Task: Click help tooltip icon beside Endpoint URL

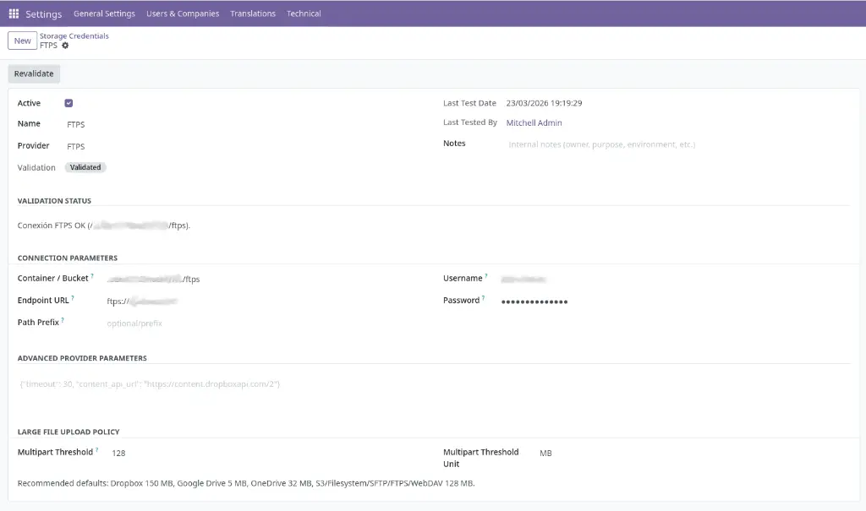Action: point(73,297)
